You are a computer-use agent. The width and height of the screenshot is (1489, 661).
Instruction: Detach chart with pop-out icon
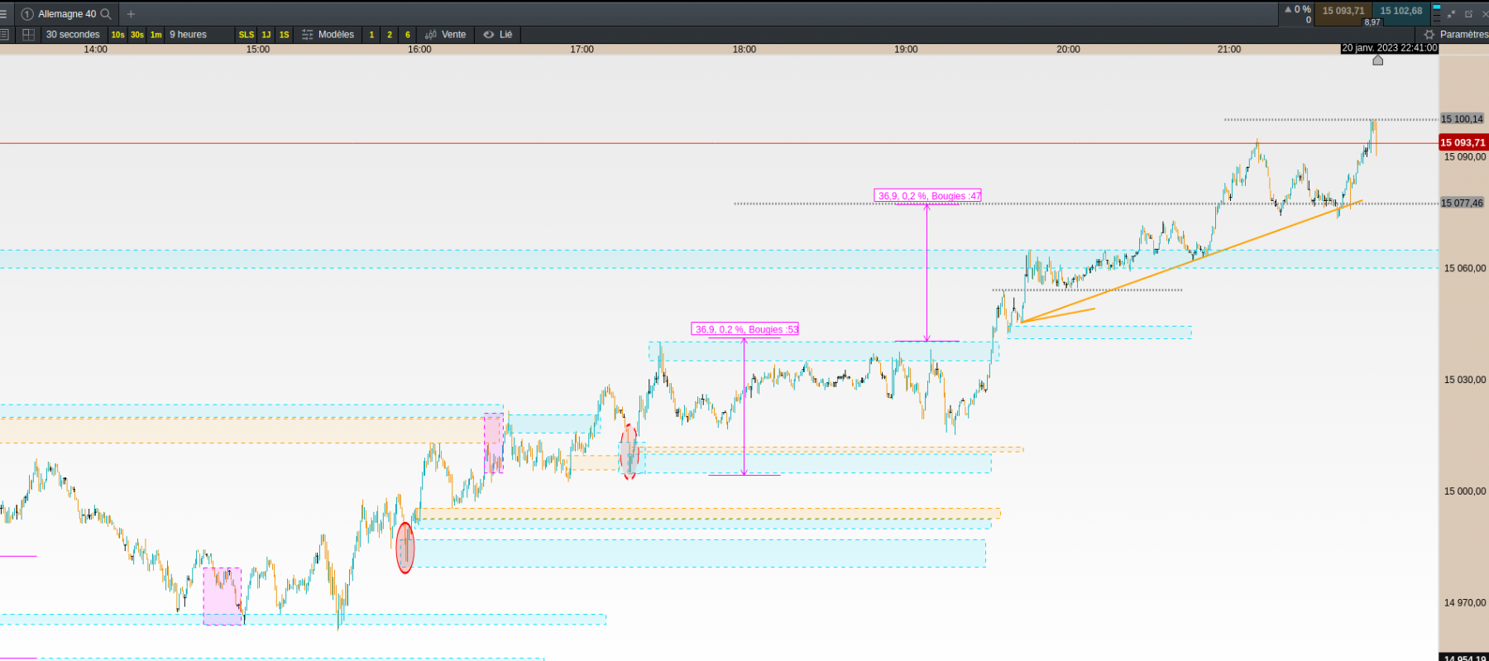point(1469,14)
